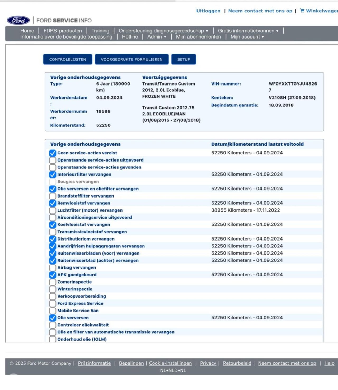Click the Ford oval logo
The height and width of the screenshot is (390, 338).
18,20
